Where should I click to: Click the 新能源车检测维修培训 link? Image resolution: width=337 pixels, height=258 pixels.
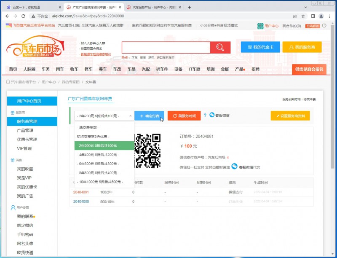(x=96, y=54)
